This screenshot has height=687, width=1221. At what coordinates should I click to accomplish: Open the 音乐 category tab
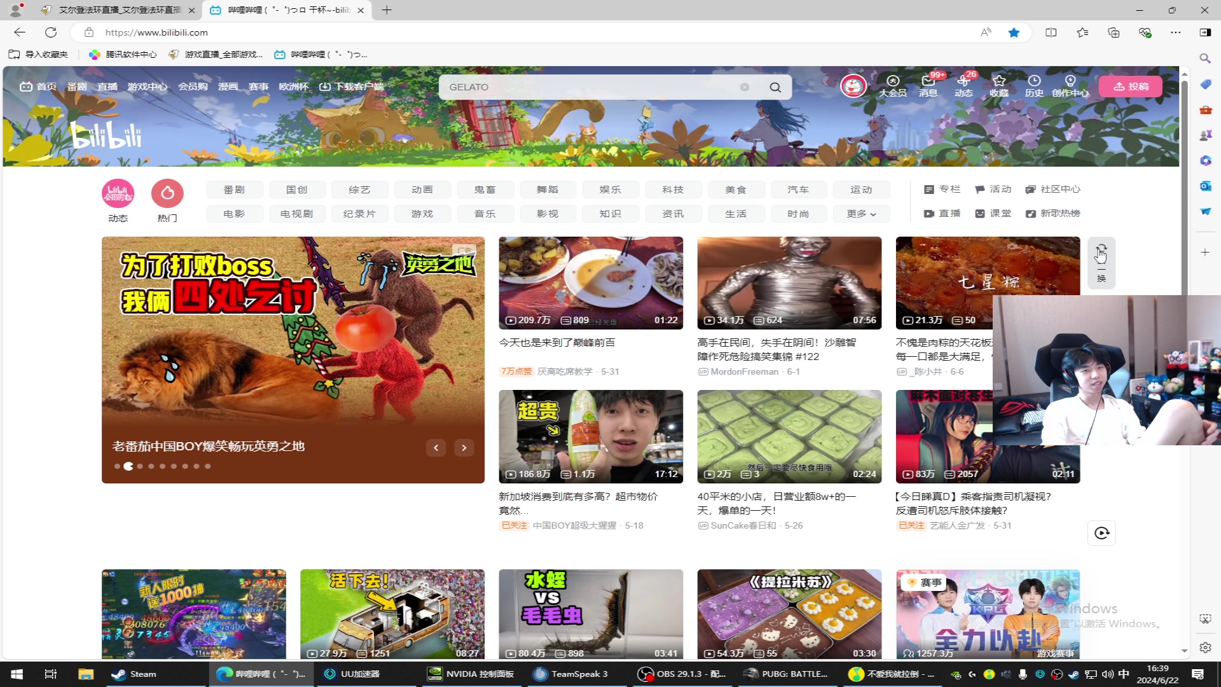(x=485, y=214)
